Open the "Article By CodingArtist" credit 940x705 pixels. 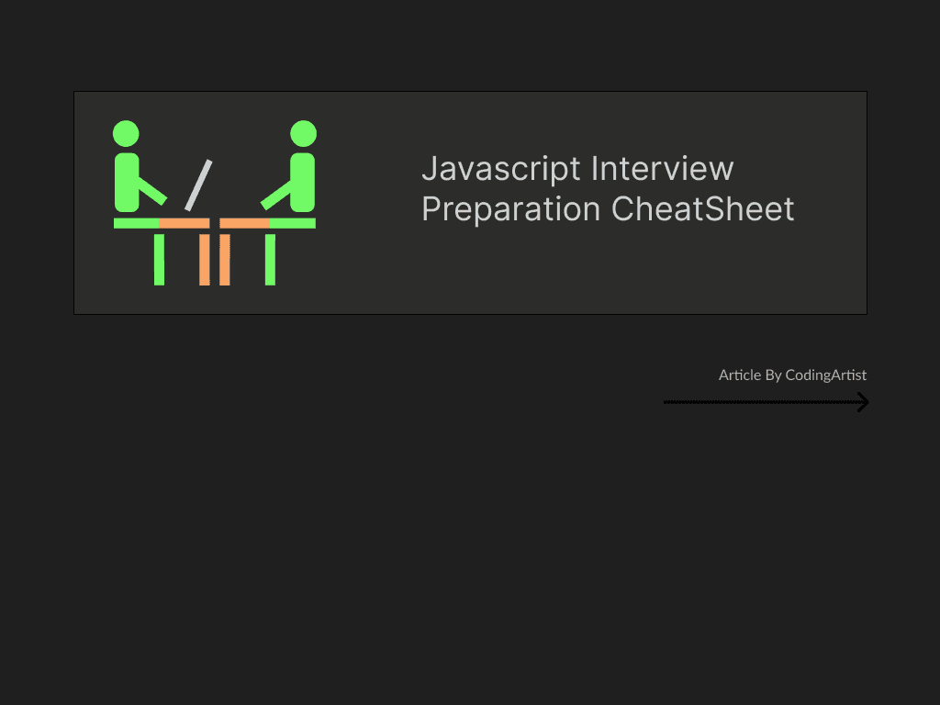point(792,375)
